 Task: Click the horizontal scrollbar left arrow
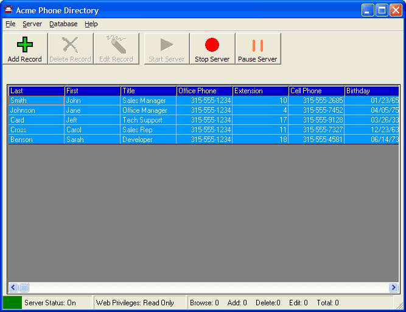click(x=13, y=287)
